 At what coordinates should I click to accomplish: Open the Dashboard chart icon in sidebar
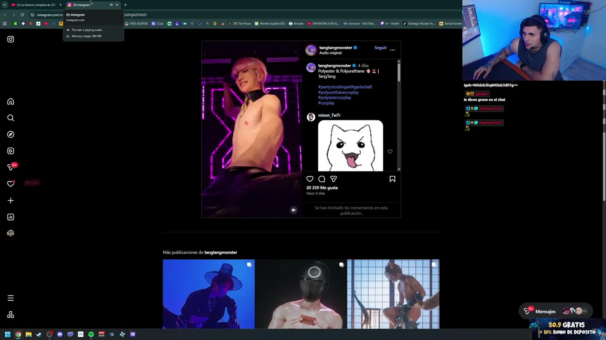tap(10, 217)
